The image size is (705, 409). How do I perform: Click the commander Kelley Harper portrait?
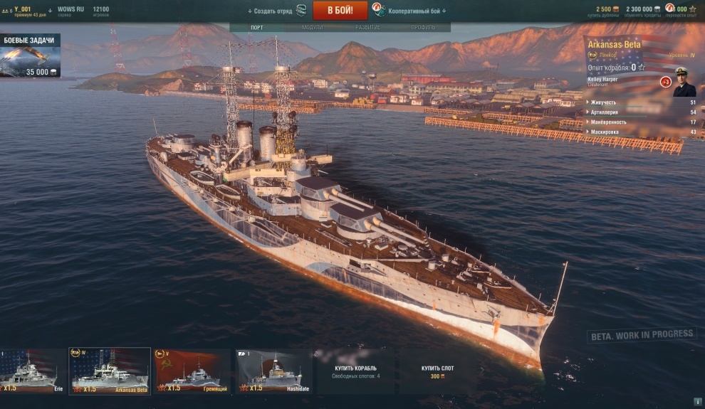(684, 83)
